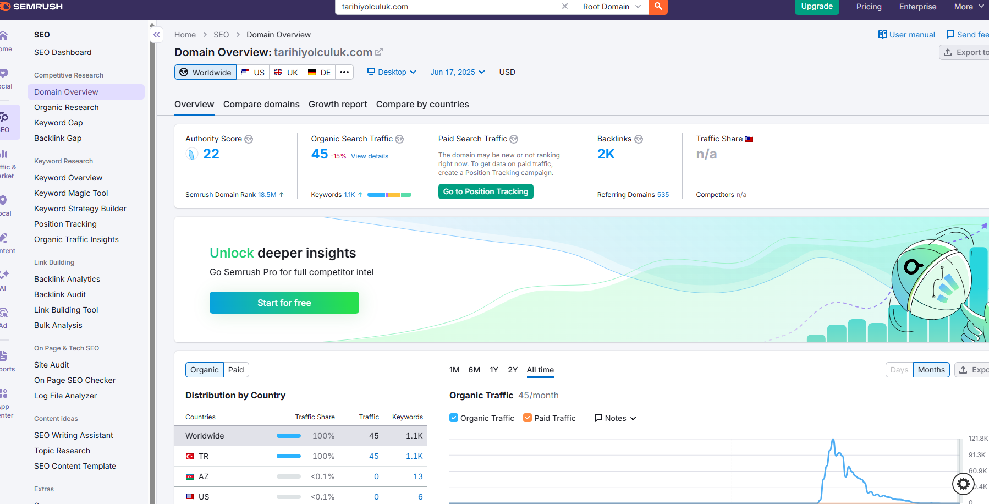Click the Go to Position Tracking button
The width and height of the screenshot is (989, 504).
486,191
